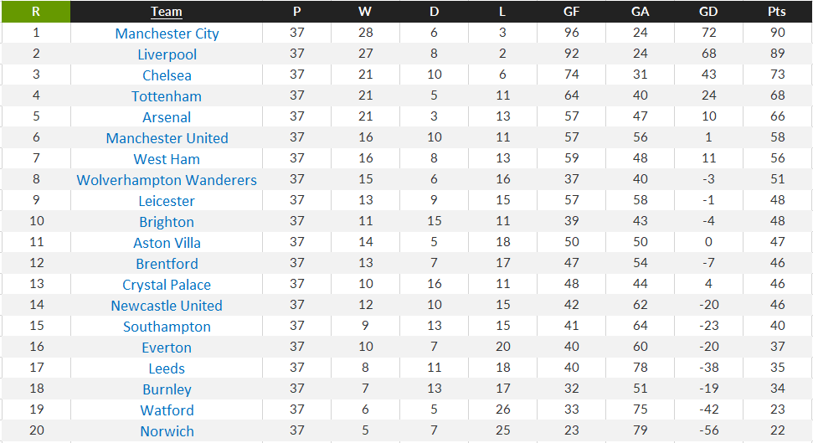Open the Tottenham team page
The image size is (813, 443).
167,96
